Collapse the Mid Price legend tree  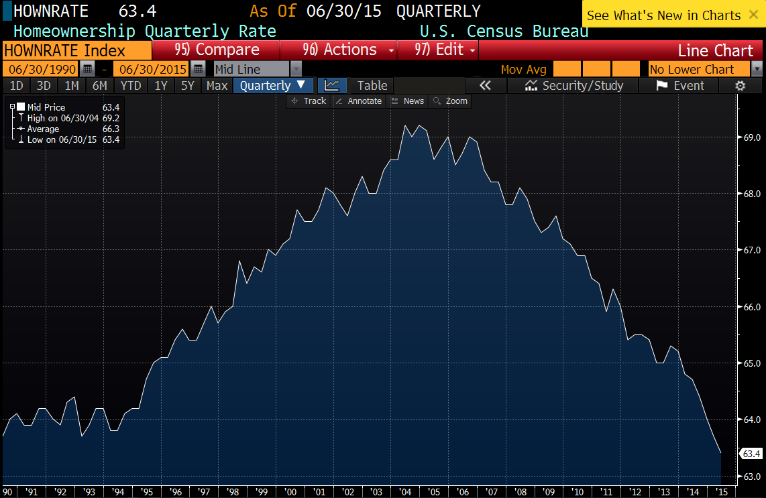12,107
